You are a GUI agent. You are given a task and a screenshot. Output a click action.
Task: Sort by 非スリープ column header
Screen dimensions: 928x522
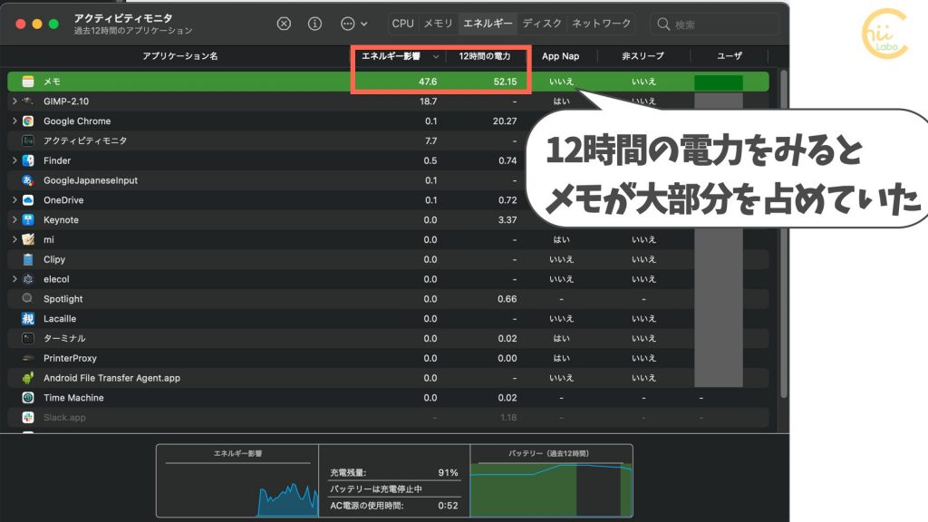pos(643,56)
